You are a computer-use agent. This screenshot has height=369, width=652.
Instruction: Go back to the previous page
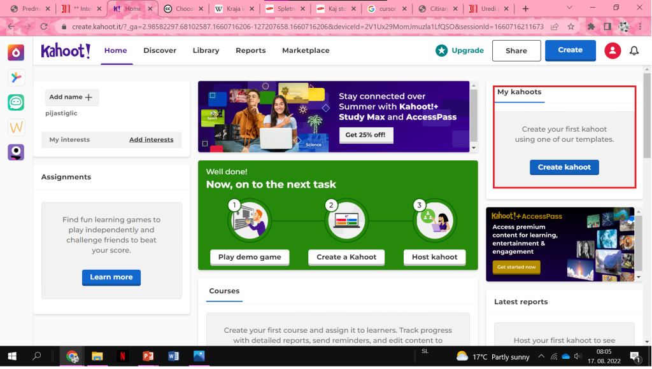tap(11, 27)
